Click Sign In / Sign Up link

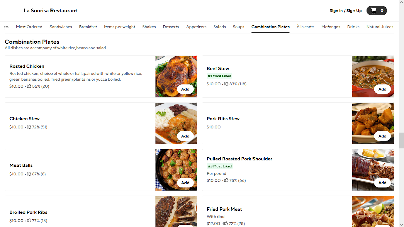(x=345, y=11)
